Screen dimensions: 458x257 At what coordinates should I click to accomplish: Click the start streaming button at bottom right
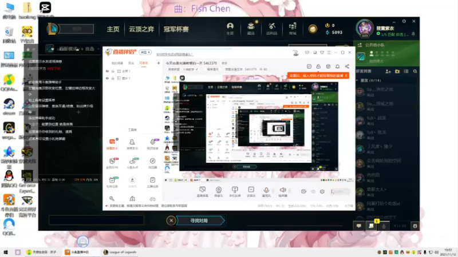click(x=339, y=191)
